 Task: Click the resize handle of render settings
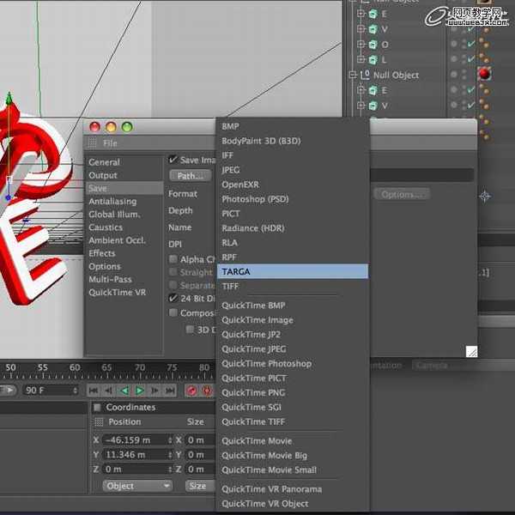(471, 351)
